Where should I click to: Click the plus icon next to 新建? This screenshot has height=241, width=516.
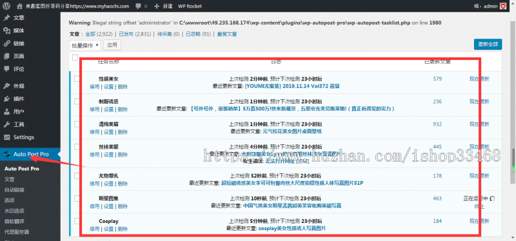(157, 6)
